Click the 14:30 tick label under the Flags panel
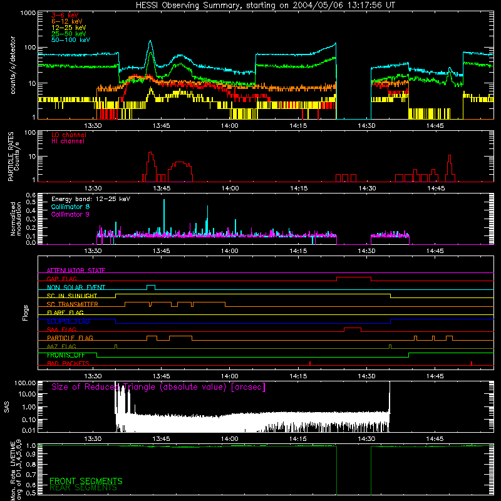This screenshot has width=501, height=501. (x=366, y=376)
